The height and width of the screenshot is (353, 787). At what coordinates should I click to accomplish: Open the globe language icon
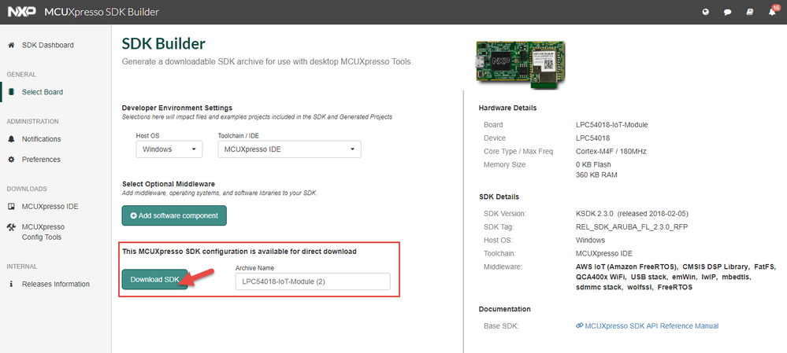(x=706, y=13)
